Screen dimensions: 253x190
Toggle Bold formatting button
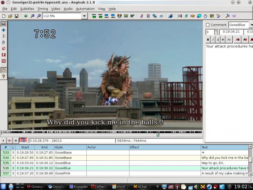[208, 39]
